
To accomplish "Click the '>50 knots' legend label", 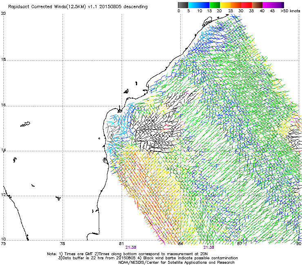I will 290,11.
